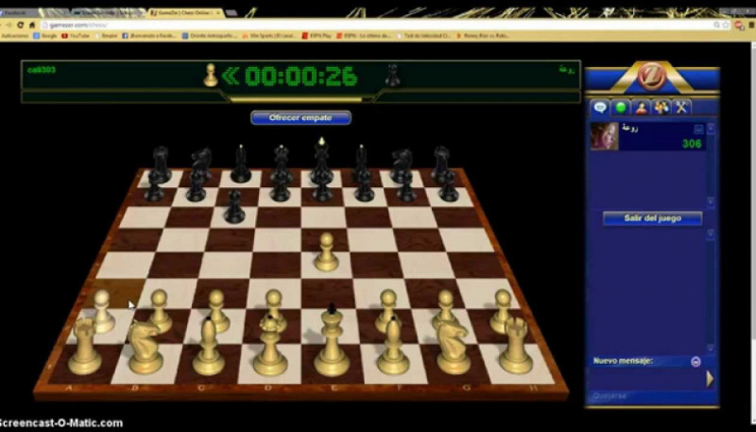The width and height of the screenshot is (756, 432).
Task: Send message with the yellow arrow
Action: point(710,379)
